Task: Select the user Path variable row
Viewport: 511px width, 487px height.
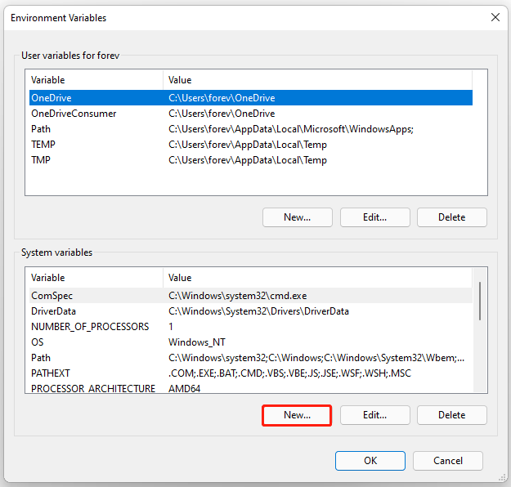Action: tap(251, 129)
